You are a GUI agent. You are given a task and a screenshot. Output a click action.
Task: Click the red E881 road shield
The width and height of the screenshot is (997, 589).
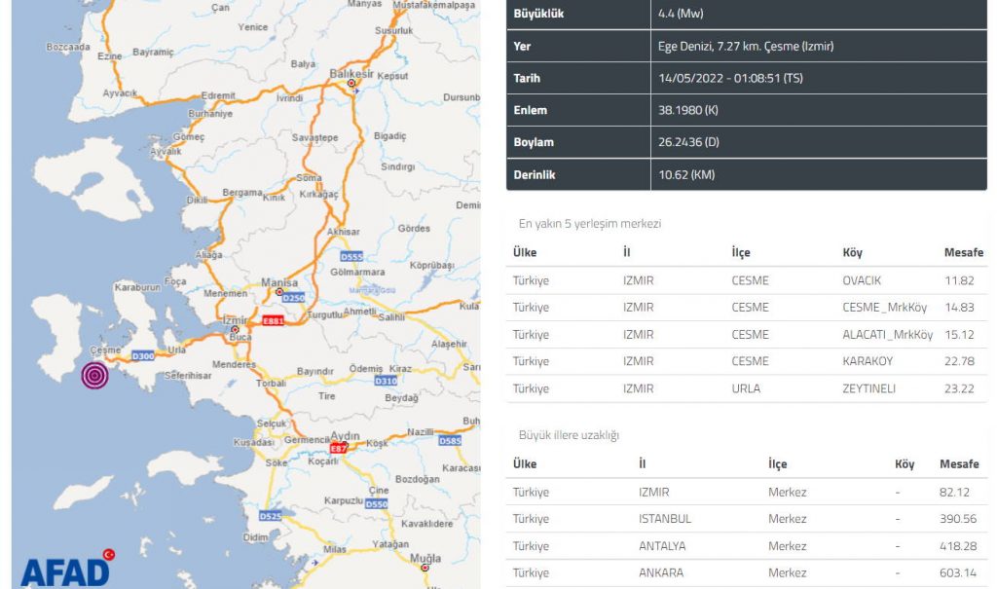pyautogui.click(x=274, y=321)
